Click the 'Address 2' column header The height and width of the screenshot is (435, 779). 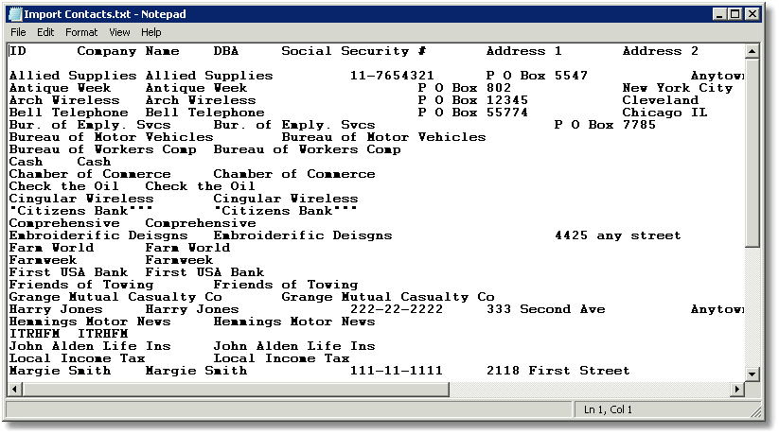[x=661, y=51]
